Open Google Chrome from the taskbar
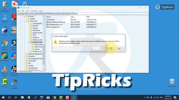This screenshot has height=100, width=179. coord(55,97)
